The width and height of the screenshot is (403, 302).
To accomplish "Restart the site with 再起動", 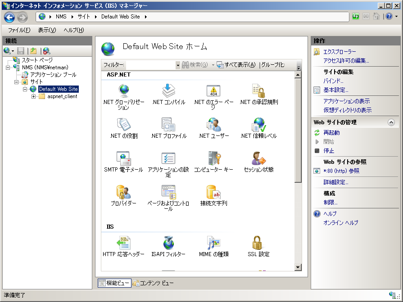I will click(331, 133).
